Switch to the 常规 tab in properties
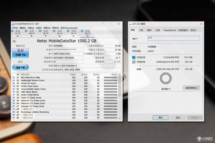 click(133, 30)
